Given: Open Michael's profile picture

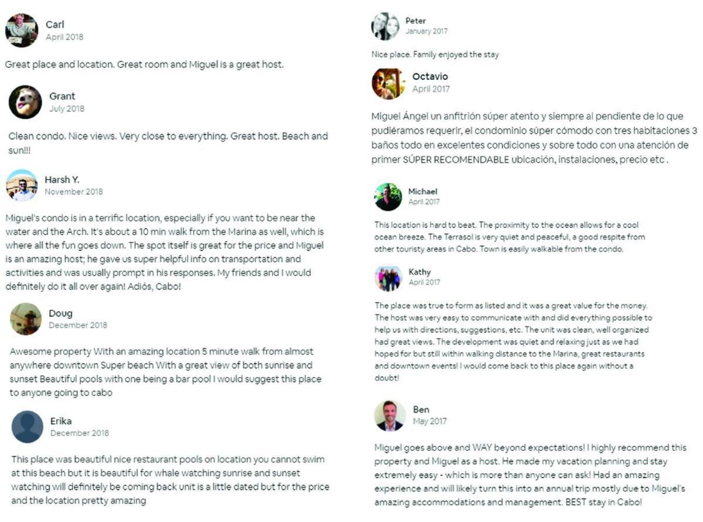Looking at the screenshot, I should 388,197.
